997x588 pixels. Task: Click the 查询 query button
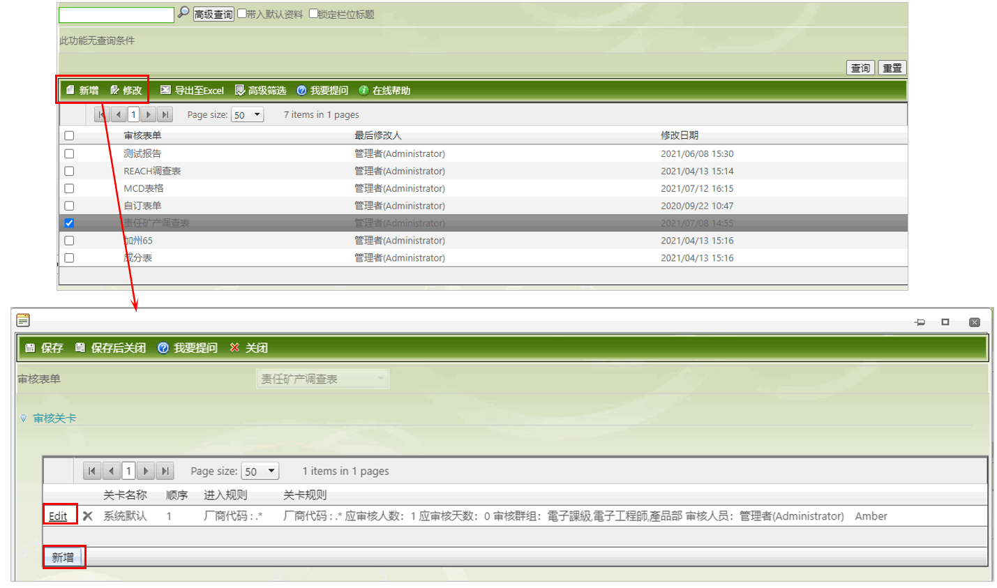[860, 68]
